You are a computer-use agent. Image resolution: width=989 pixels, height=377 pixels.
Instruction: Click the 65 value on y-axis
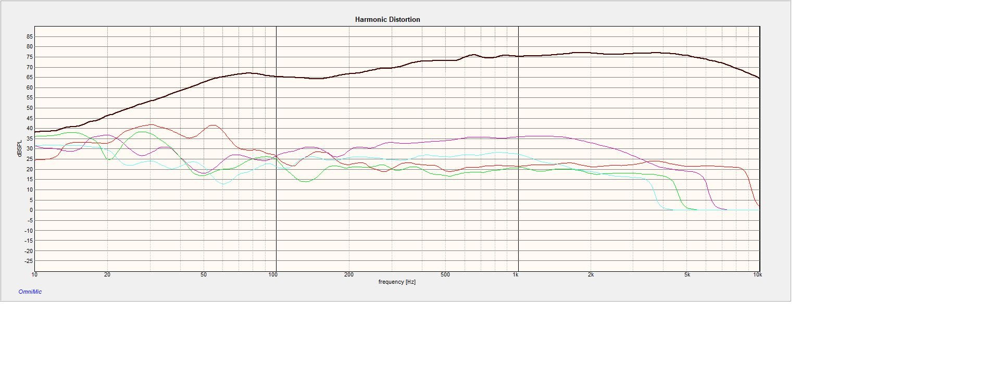click(30, 77)
